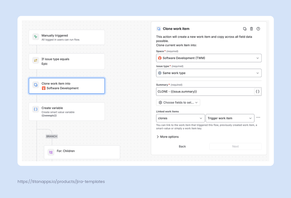291x198 pixels.
Task: Click the Software Development project avatar in flow step
Action: pyautogui.click(x=43, y=88)
